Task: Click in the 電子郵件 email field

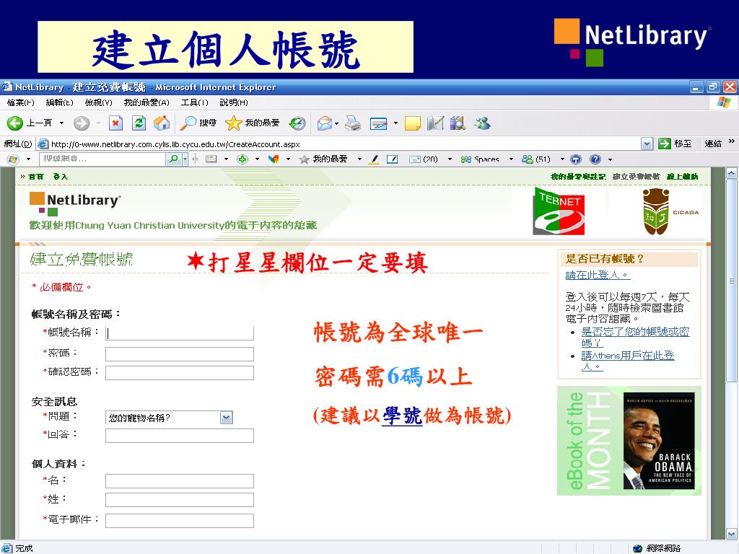Action: tap(180, 521)
